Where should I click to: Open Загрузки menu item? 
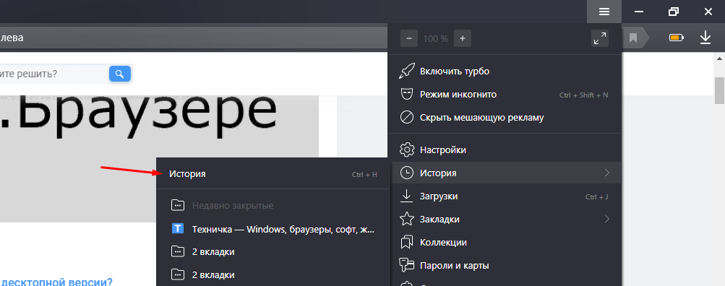coord(505,196)
